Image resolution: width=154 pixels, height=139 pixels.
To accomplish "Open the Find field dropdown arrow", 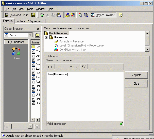I will [30, 126].
